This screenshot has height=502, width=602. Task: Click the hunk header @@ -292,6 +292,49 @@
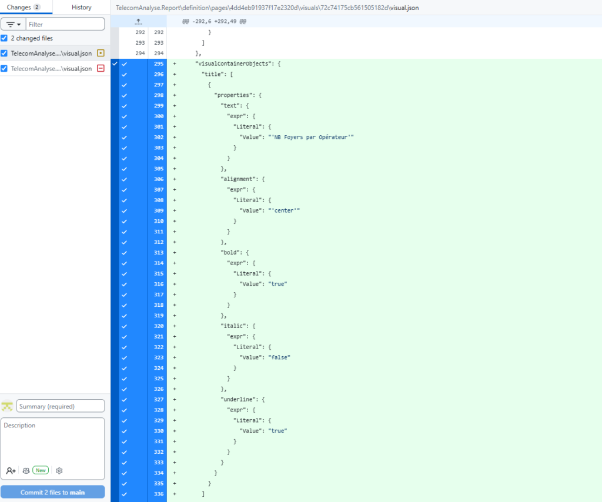214,22
